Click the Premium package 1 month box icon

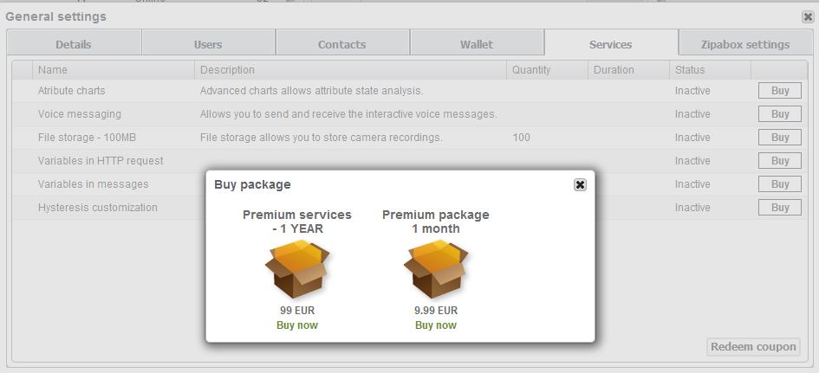(436, 270)
